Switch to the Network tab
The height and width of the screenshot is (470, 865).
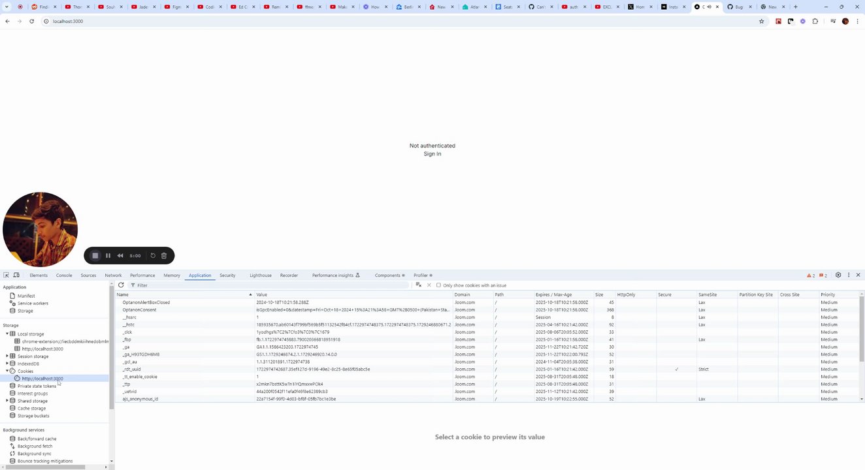(113, 275)
